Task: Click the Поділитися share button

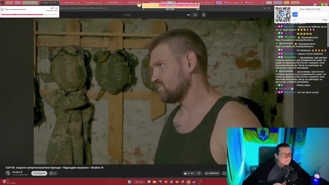Action: pos(212,173)
